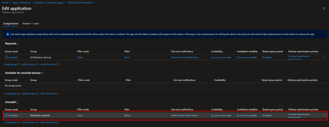
Task: Click Add group under Uninstall
Action: (x=10, y=123)
